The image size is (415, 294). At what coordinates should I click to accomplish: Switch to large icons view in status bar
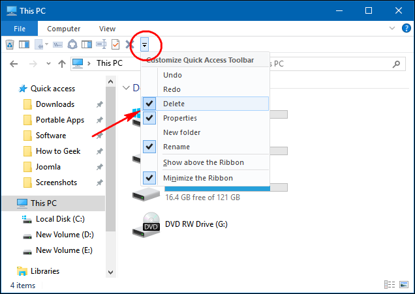(402, 286)
